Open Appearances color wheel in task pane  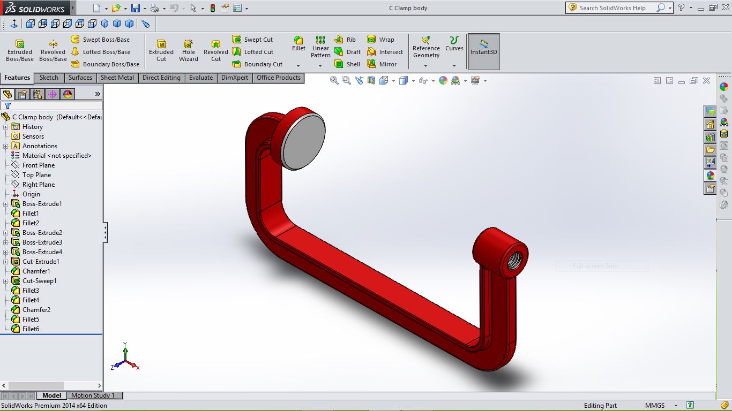tap(710, 176)
